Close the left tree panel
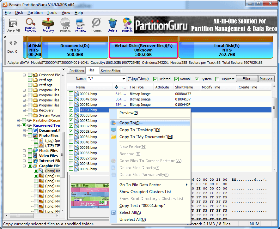This screenshot has height=229, width=280. (x=64, y=69)
